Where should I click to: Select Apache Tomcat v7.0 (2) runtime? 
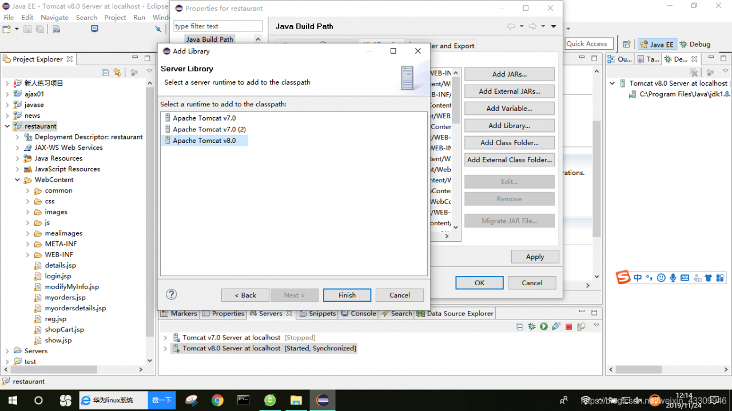(x=209, y=129)
